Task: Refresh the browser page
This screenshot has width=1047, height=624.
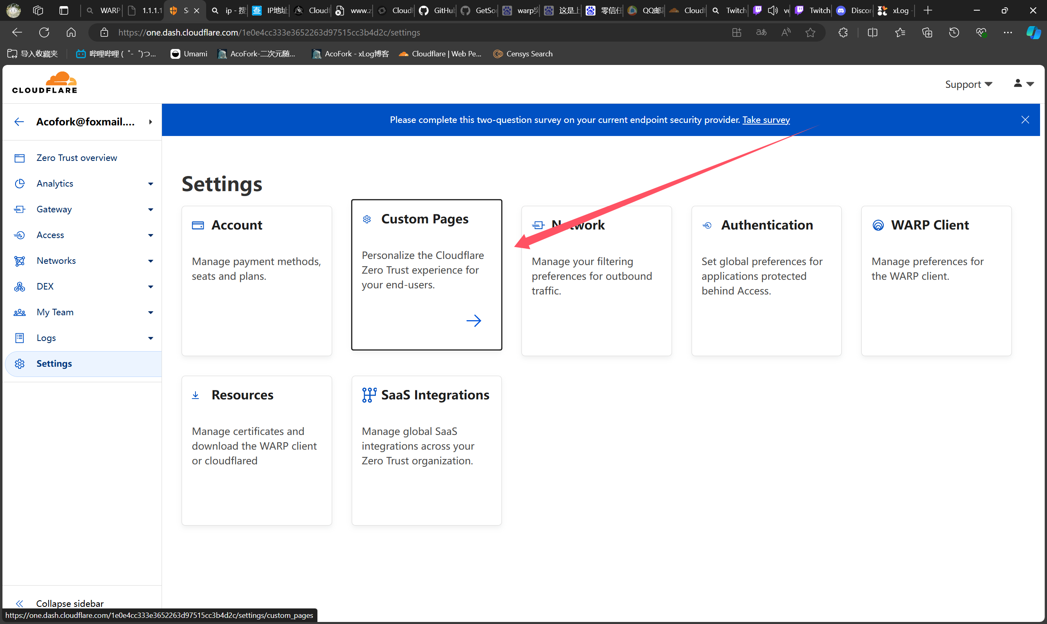Action: click(44, 32)
